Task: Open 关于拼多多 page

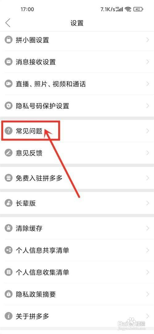Action: (x=77, y=316)
